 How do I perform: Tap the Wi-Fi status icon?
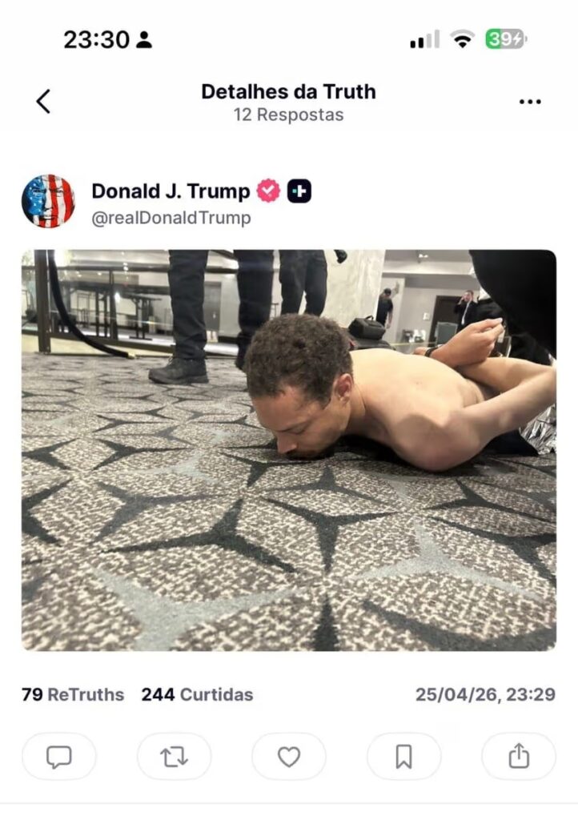[x=462, y=39]
